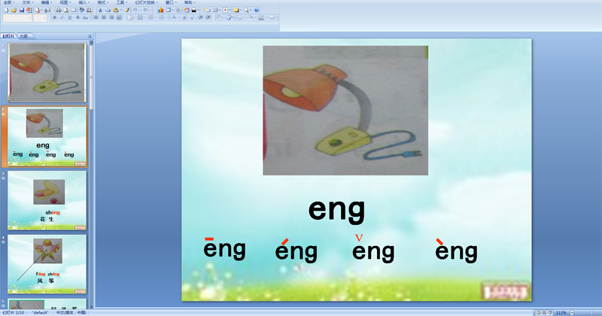Click third-tone 'ěng' text on slide

(x=373, y=249)
